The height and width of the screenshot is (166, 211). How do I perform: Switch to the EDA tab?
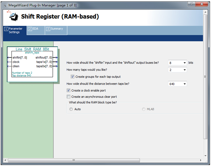click(36, 30)
